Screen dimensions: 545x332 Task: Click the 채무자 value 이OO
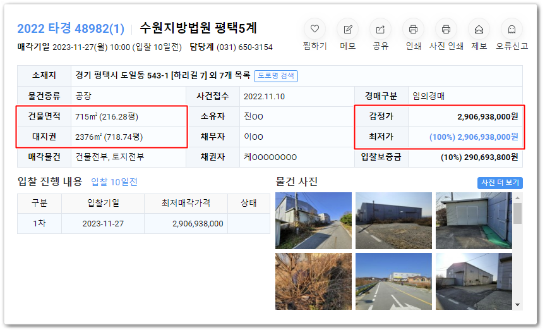click(253, 137)
